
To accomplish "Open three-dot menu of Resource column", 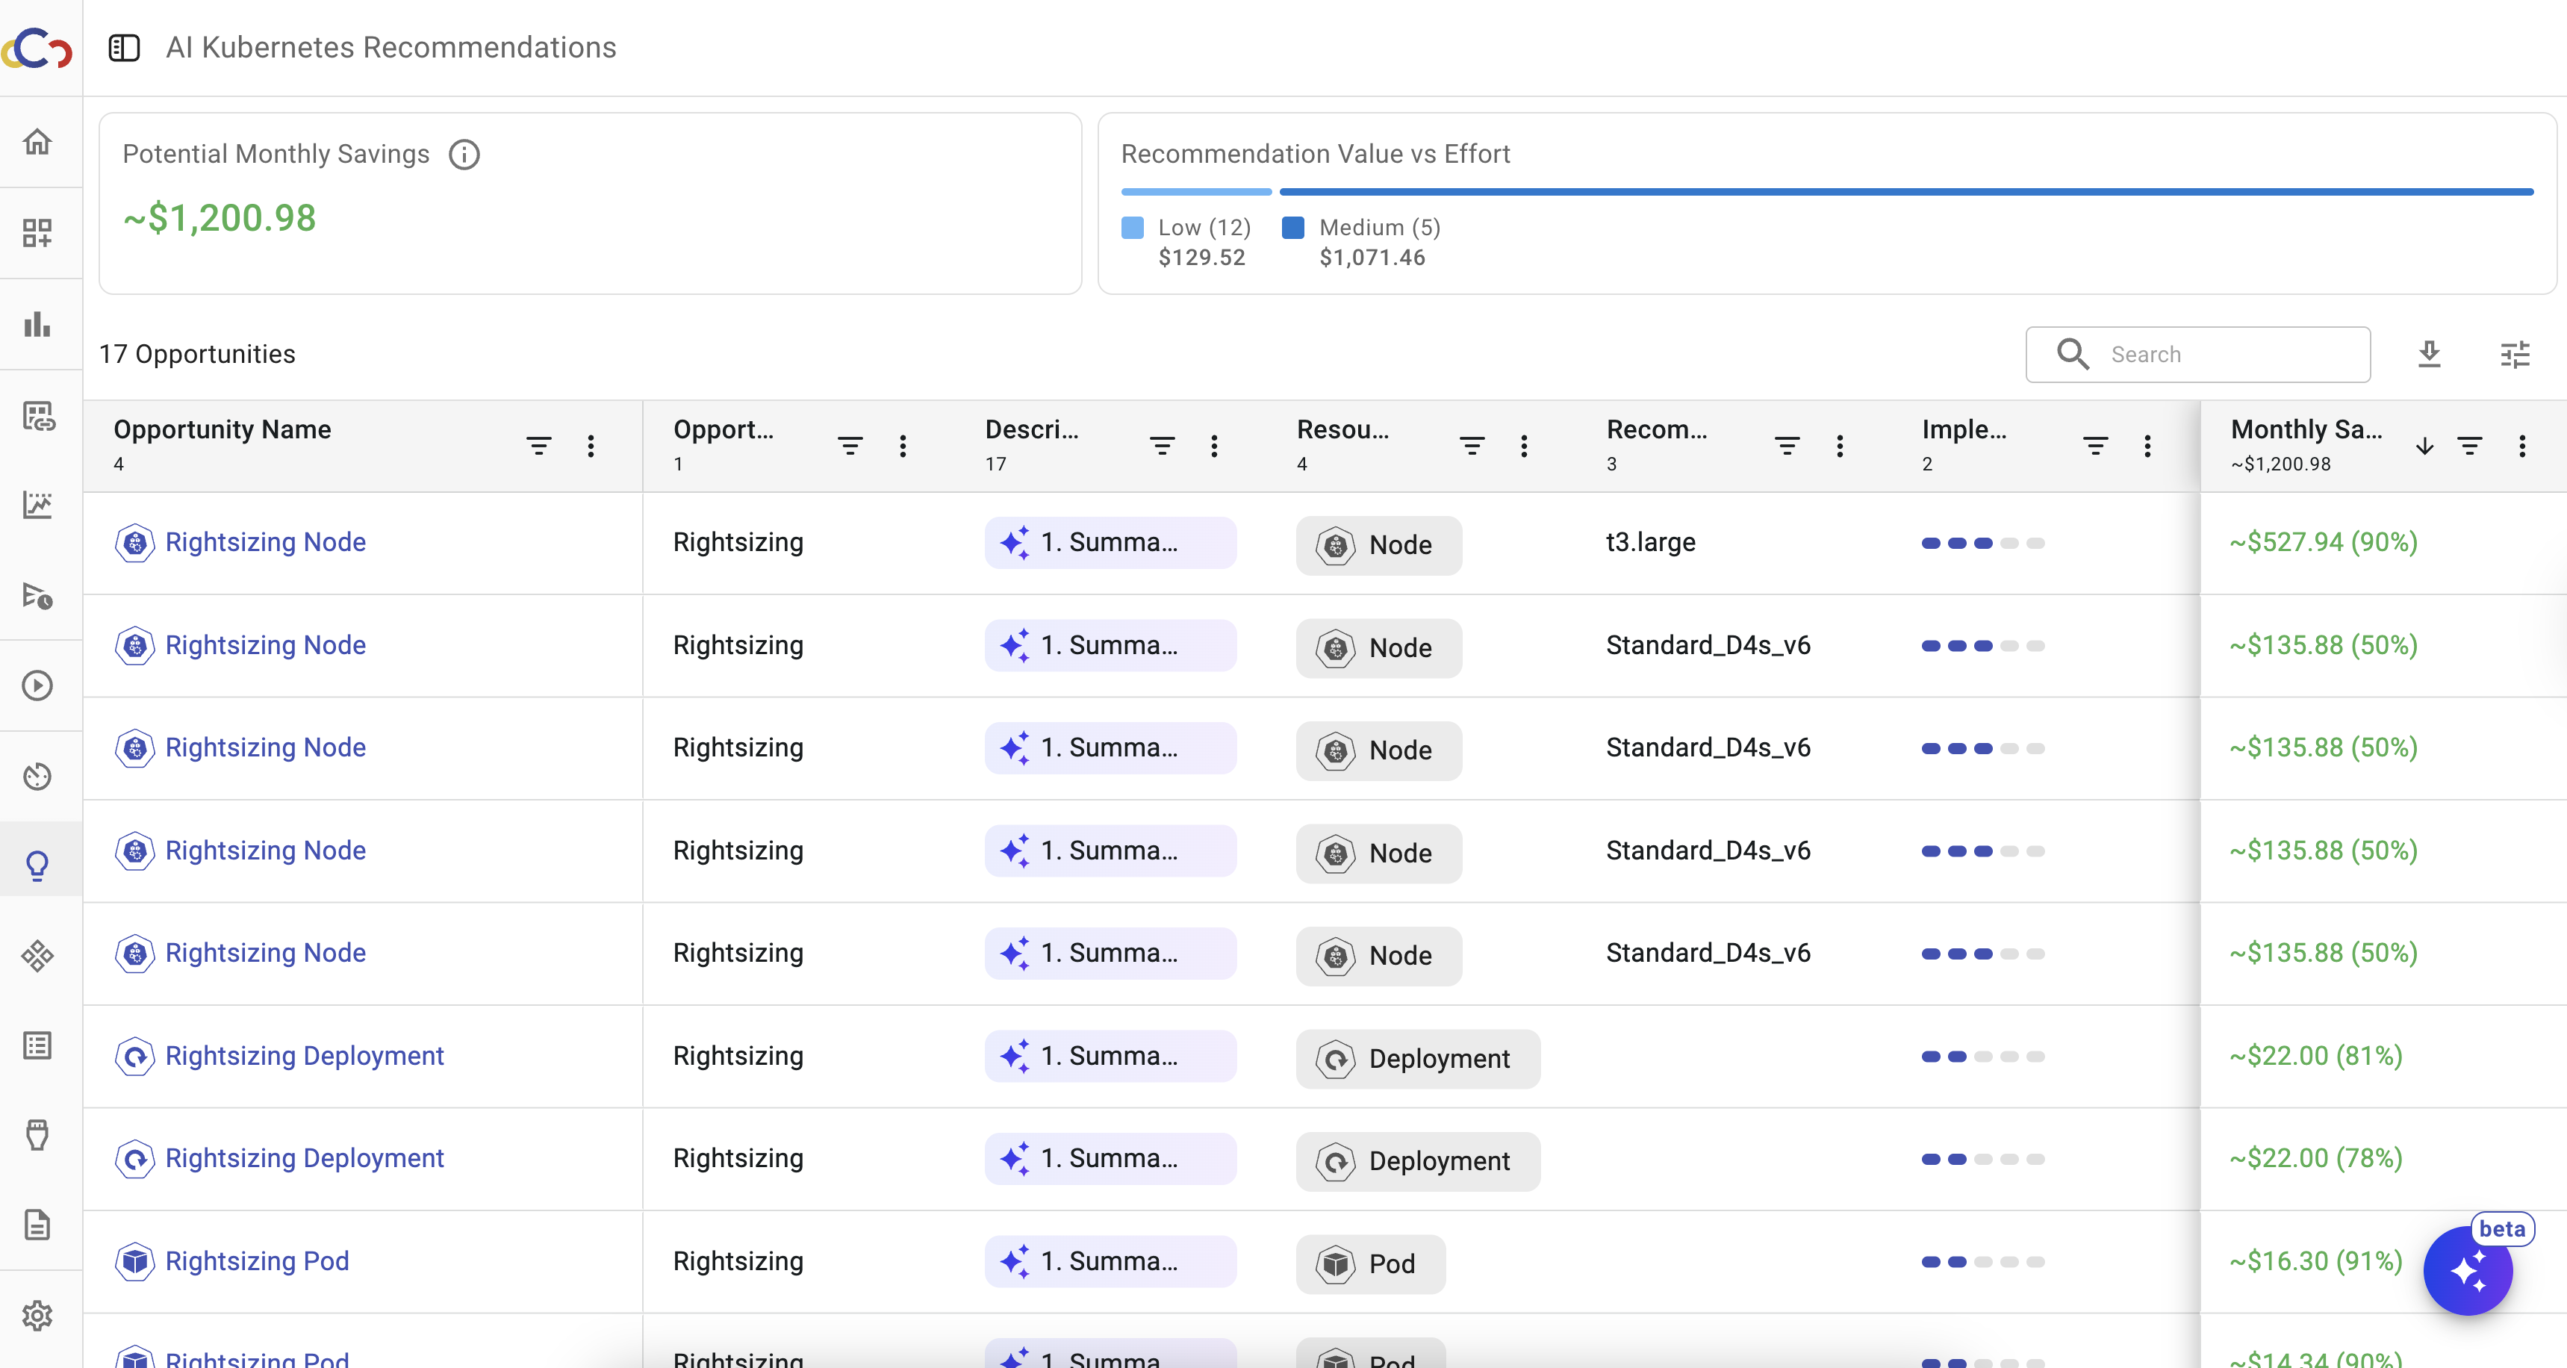I will 1524,445.
